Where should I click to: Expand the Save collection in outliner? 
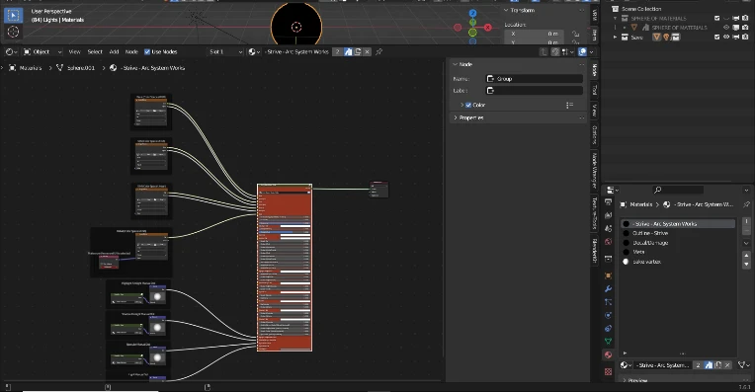click(x=616, y=38)
